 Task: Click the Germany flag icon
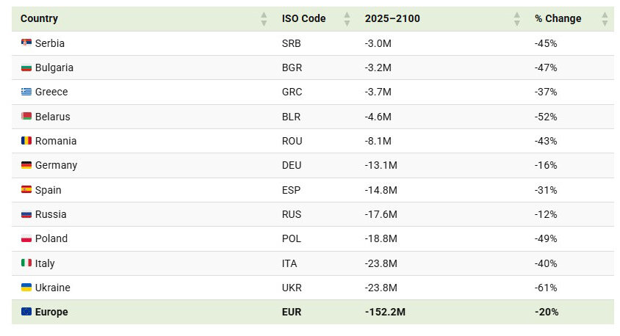26,165
